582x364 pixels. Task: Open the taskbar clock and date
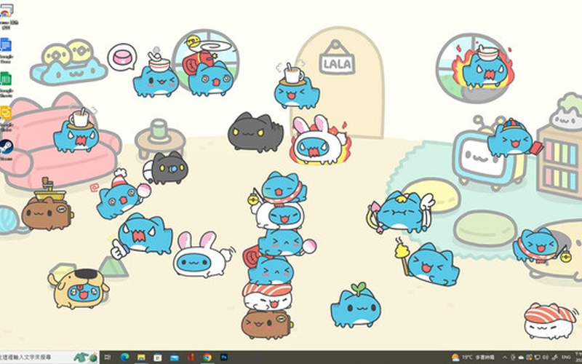pos(578,357)
